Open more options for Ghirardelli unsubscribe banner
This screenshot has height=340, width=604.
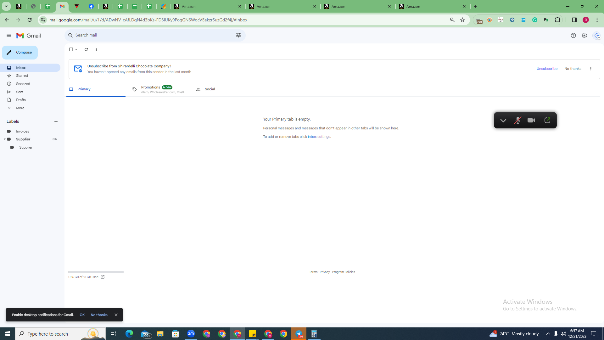[x=591, y=69]
